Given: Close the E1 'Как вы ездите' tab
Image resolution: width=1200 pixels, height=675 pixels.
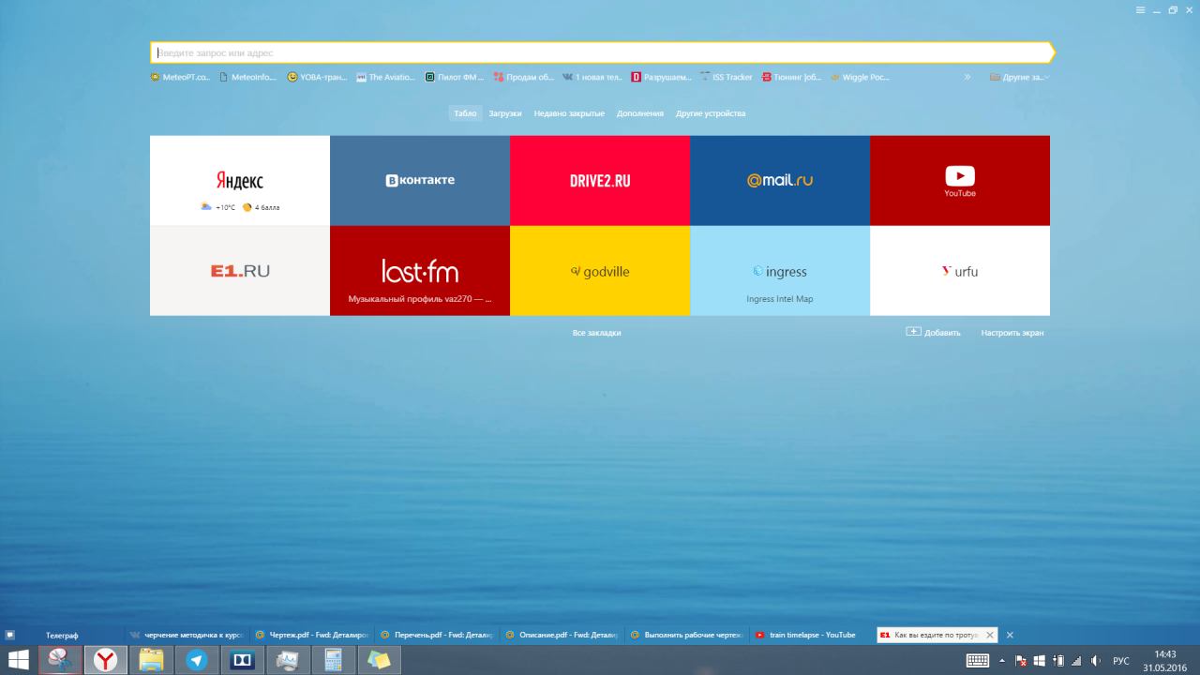Looking at the screenshot, I should click(x=990, y=635).
